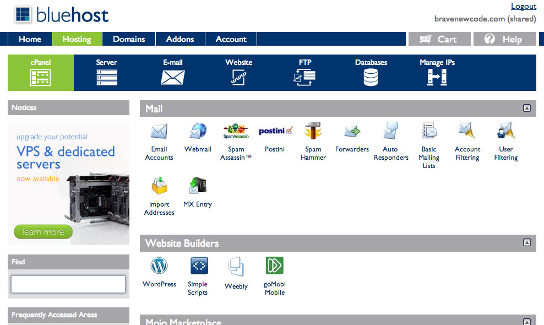Launch Spam Hammer
This screenshot has width=544, height=325.
pyautogui.click(x=313, y=132)
